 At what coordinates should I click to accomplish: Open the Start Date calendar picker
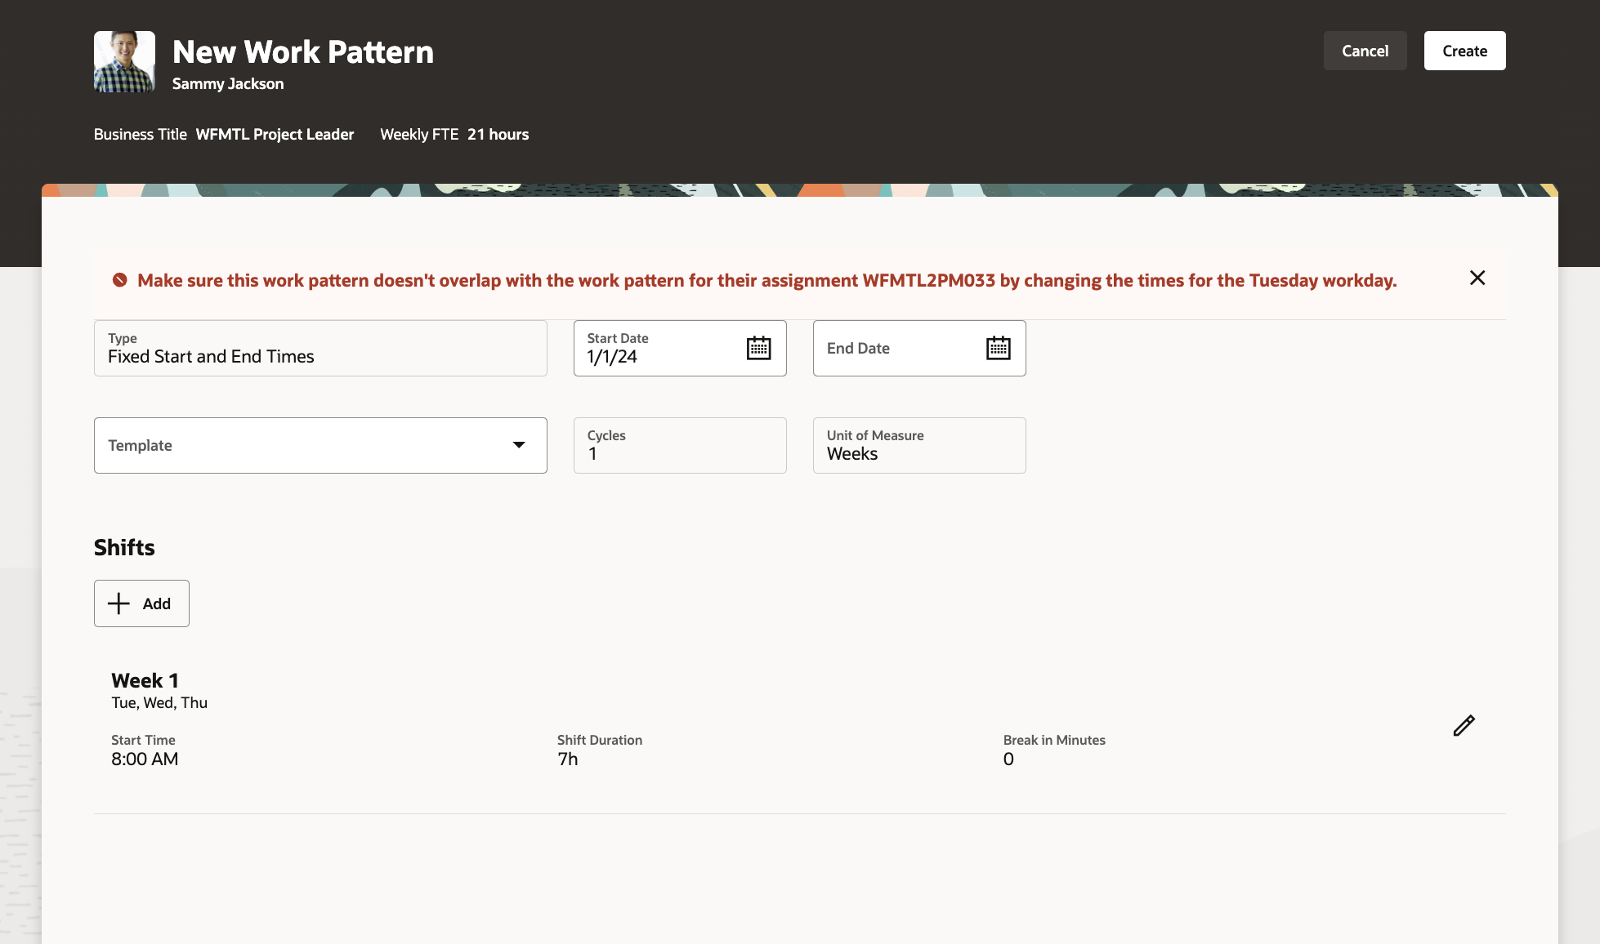click(758, 348)
